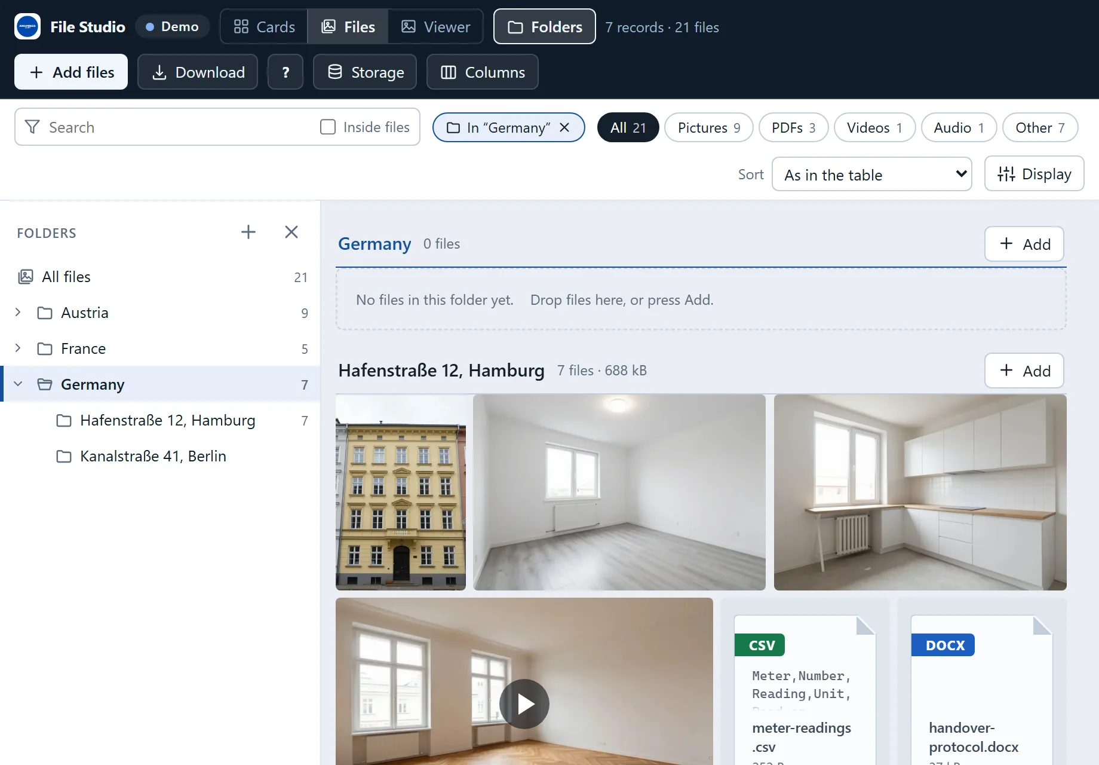This screenshot has width=1099, height=765.
Task: Switch to the Files view tab
Action: tap(348, 27)
